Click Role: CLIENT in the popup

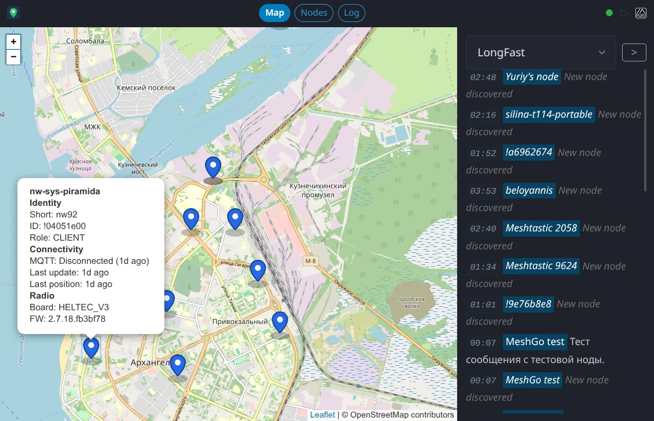(57, 238)
